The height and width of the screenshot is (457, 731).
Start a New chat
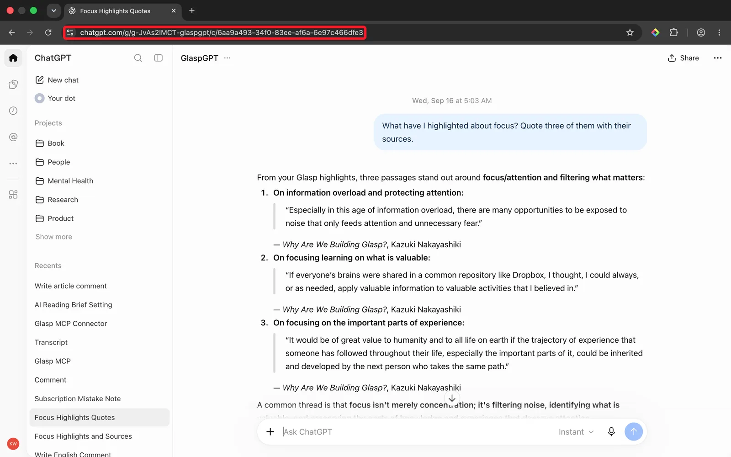coord(57,80)
